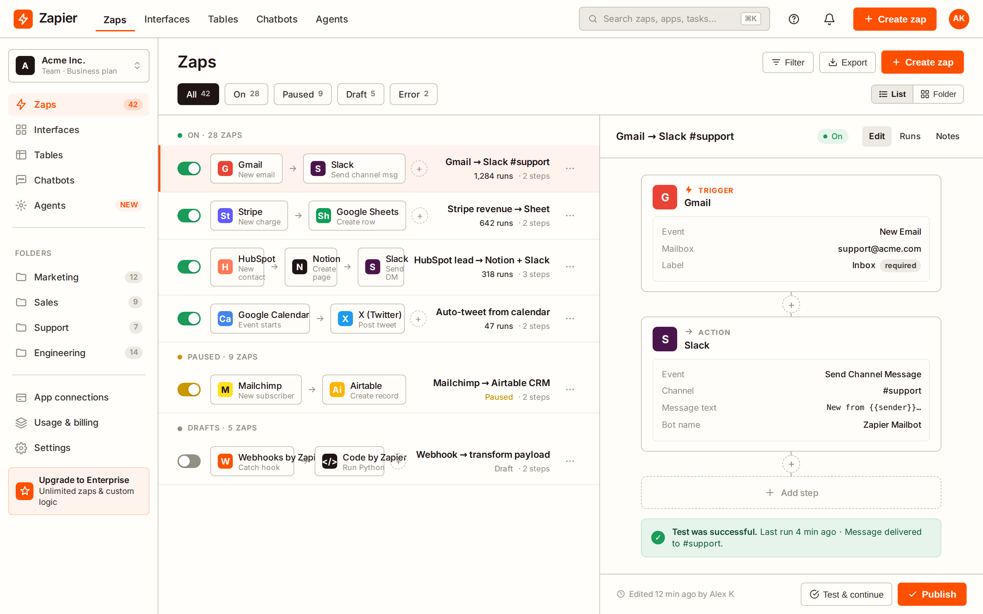Go to Chatbots in top navigation
This screenshot has height=614, width=983.
click(x=276, y=19)
